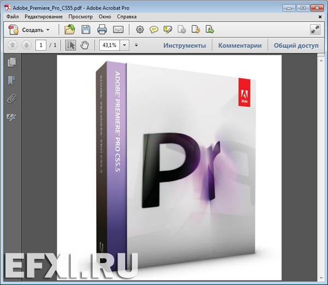Go to next page arrow

(27, 45)
